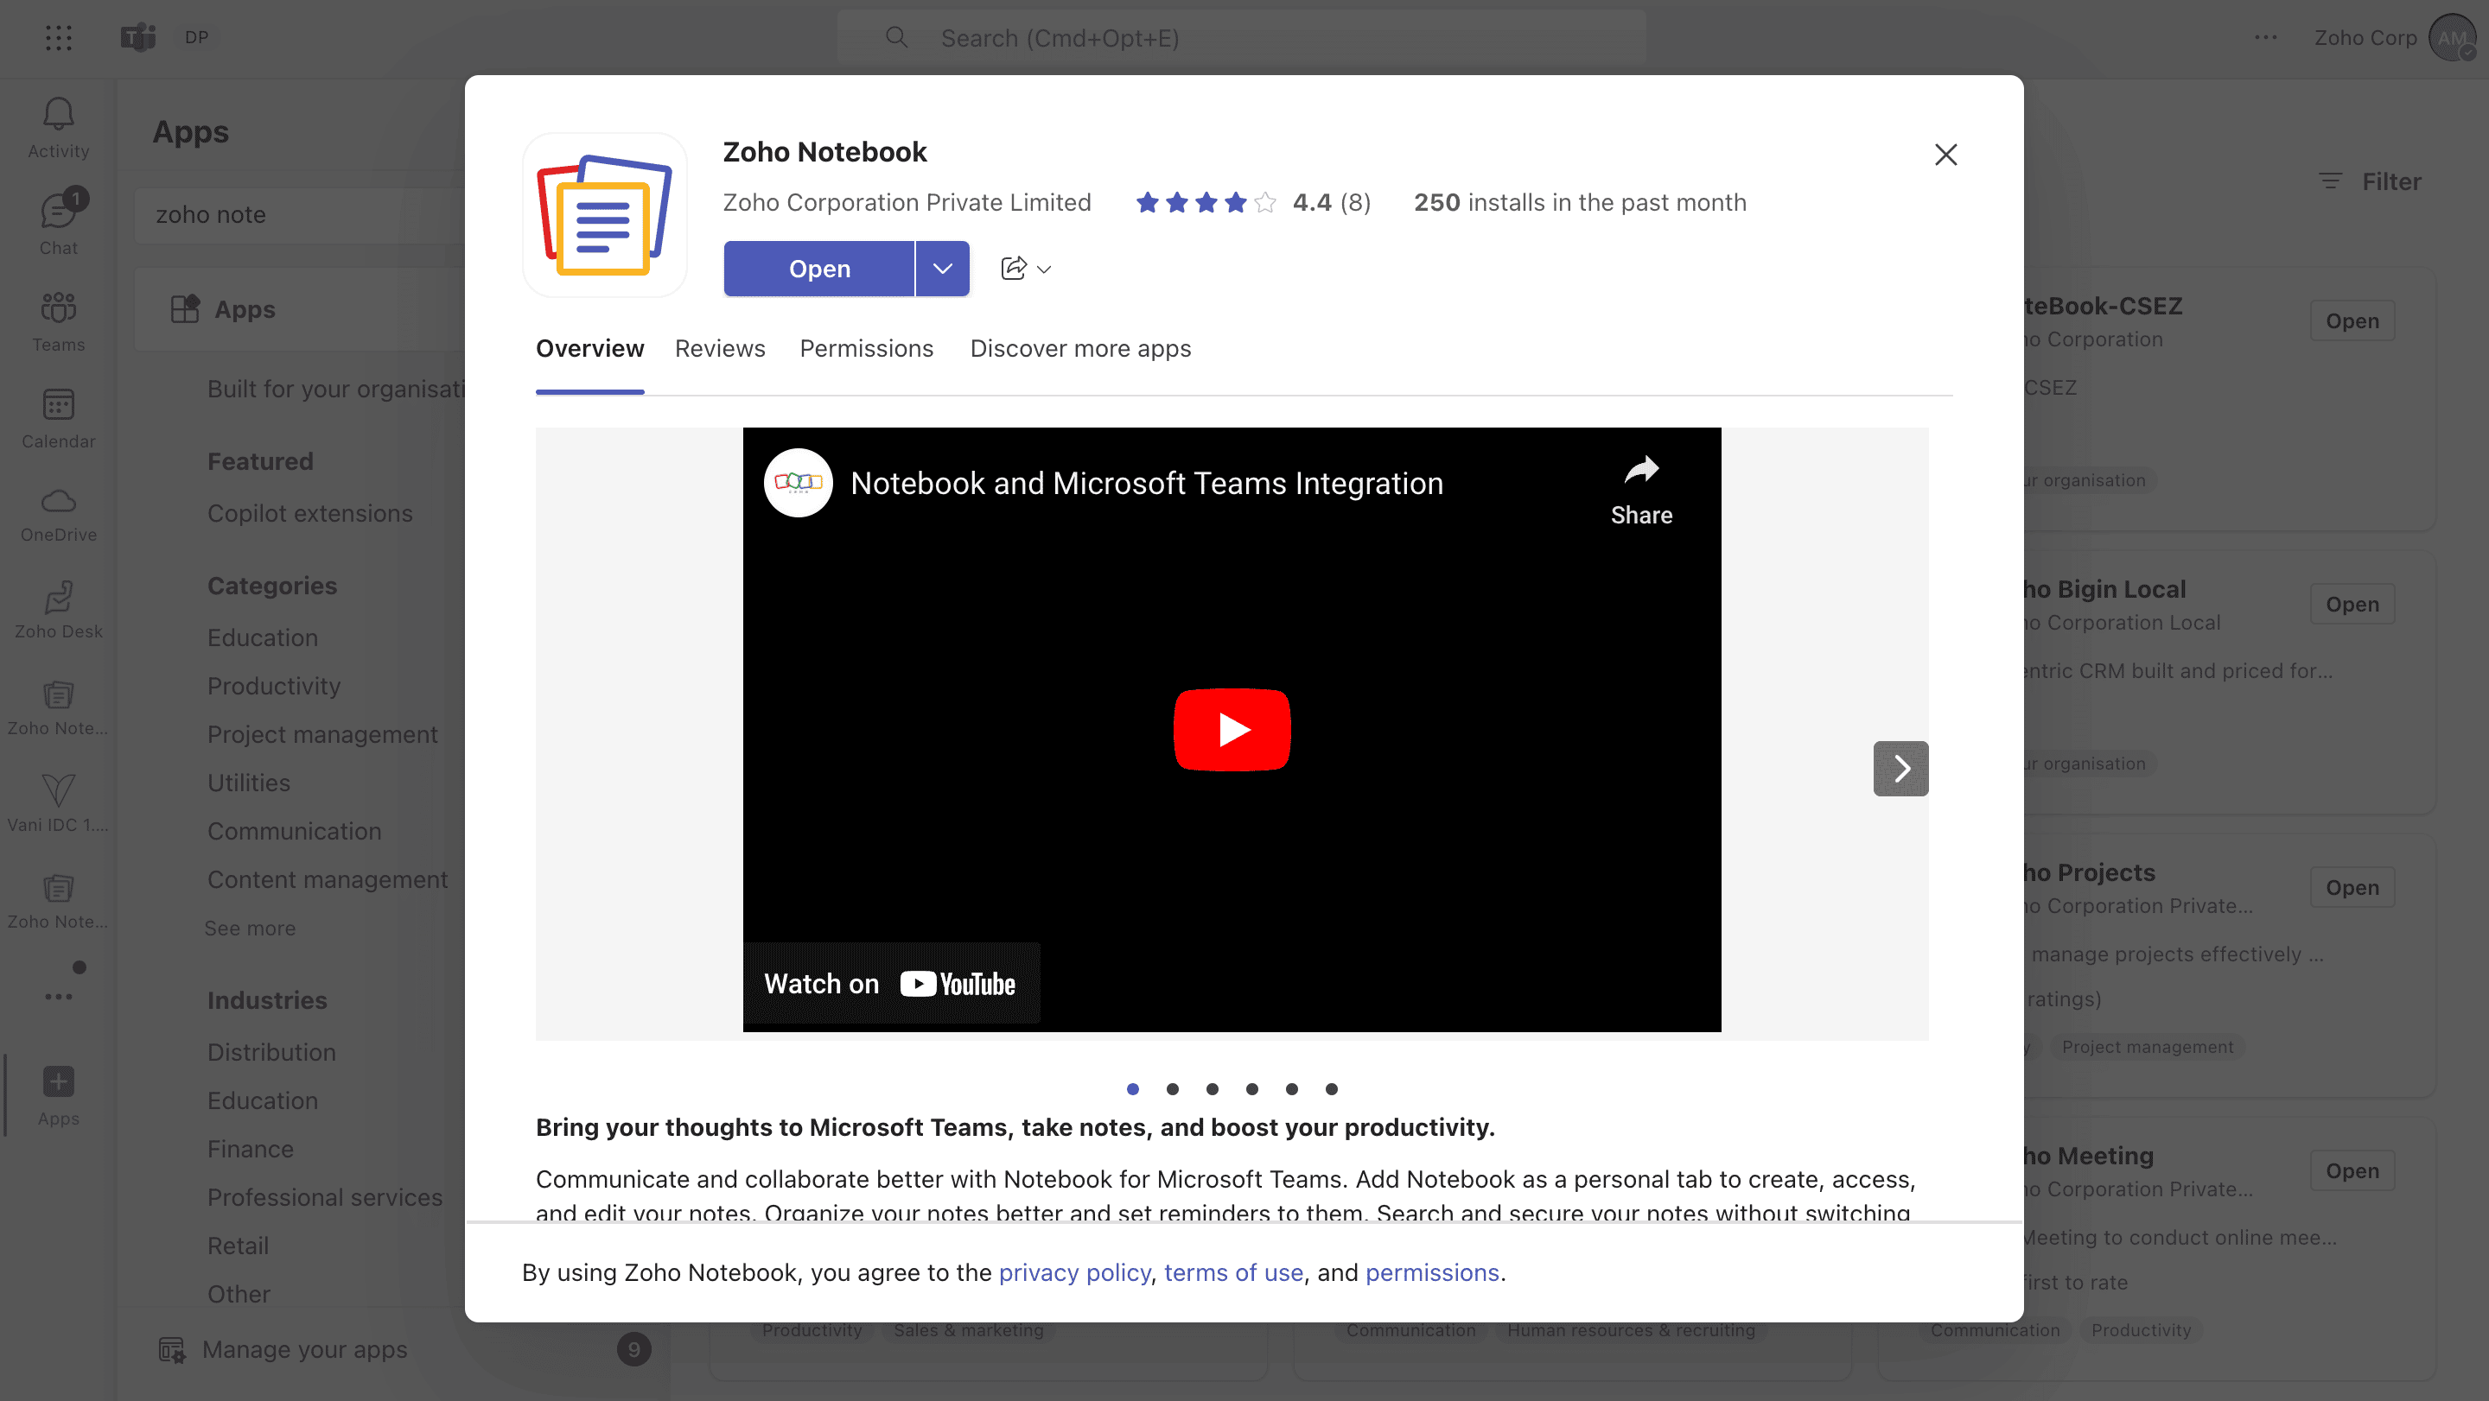Click the Teams search field
The width and height of the screenshot is (2489, 1401).
(x=1241, y=38)
